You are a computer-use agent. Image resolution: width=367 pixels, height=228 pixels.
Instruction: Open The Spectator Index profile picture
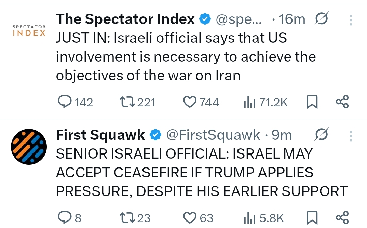click(29, 31)
